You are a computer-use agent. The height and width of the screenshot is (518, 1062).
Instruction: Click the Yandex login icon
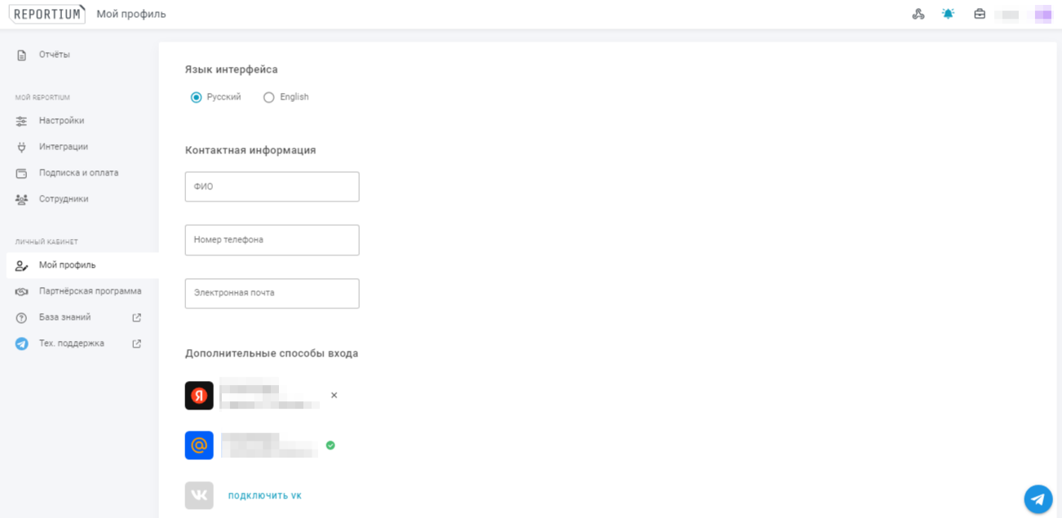point(199,396)
